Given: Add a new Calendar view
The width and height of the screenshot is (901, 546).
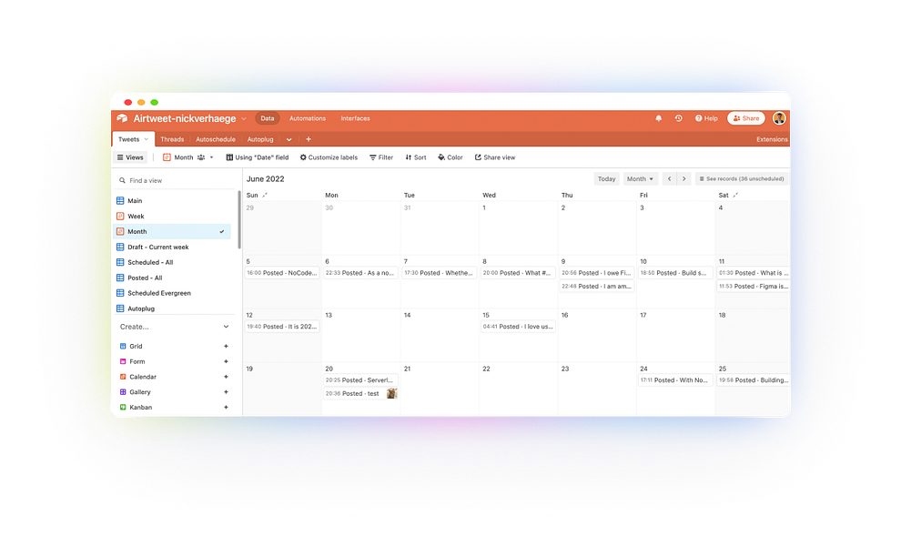Looking at the screenshot, I should (226, 377).
